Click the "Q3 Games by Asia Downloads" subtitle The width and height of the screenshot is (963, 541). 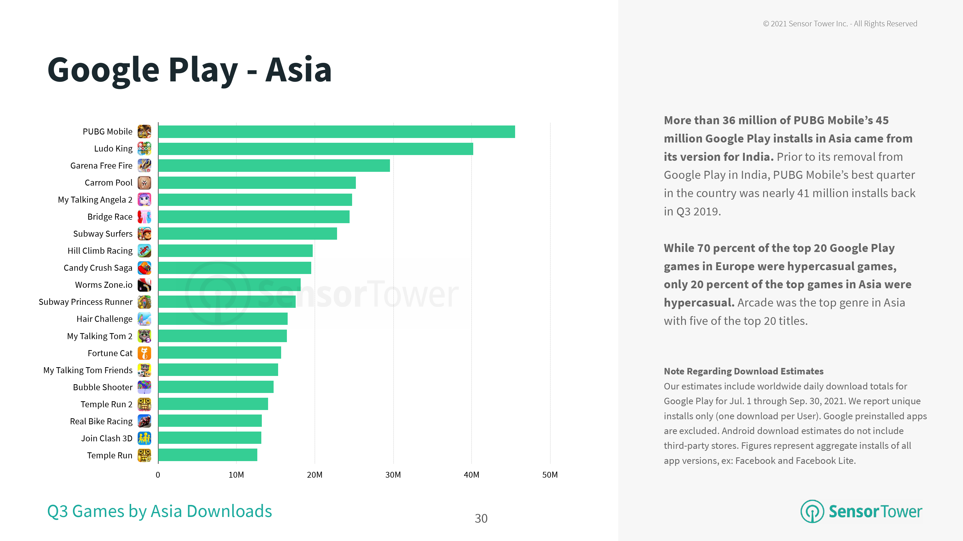point(160,511)
